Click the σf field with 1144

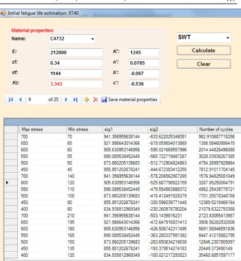tap(76, 74)
